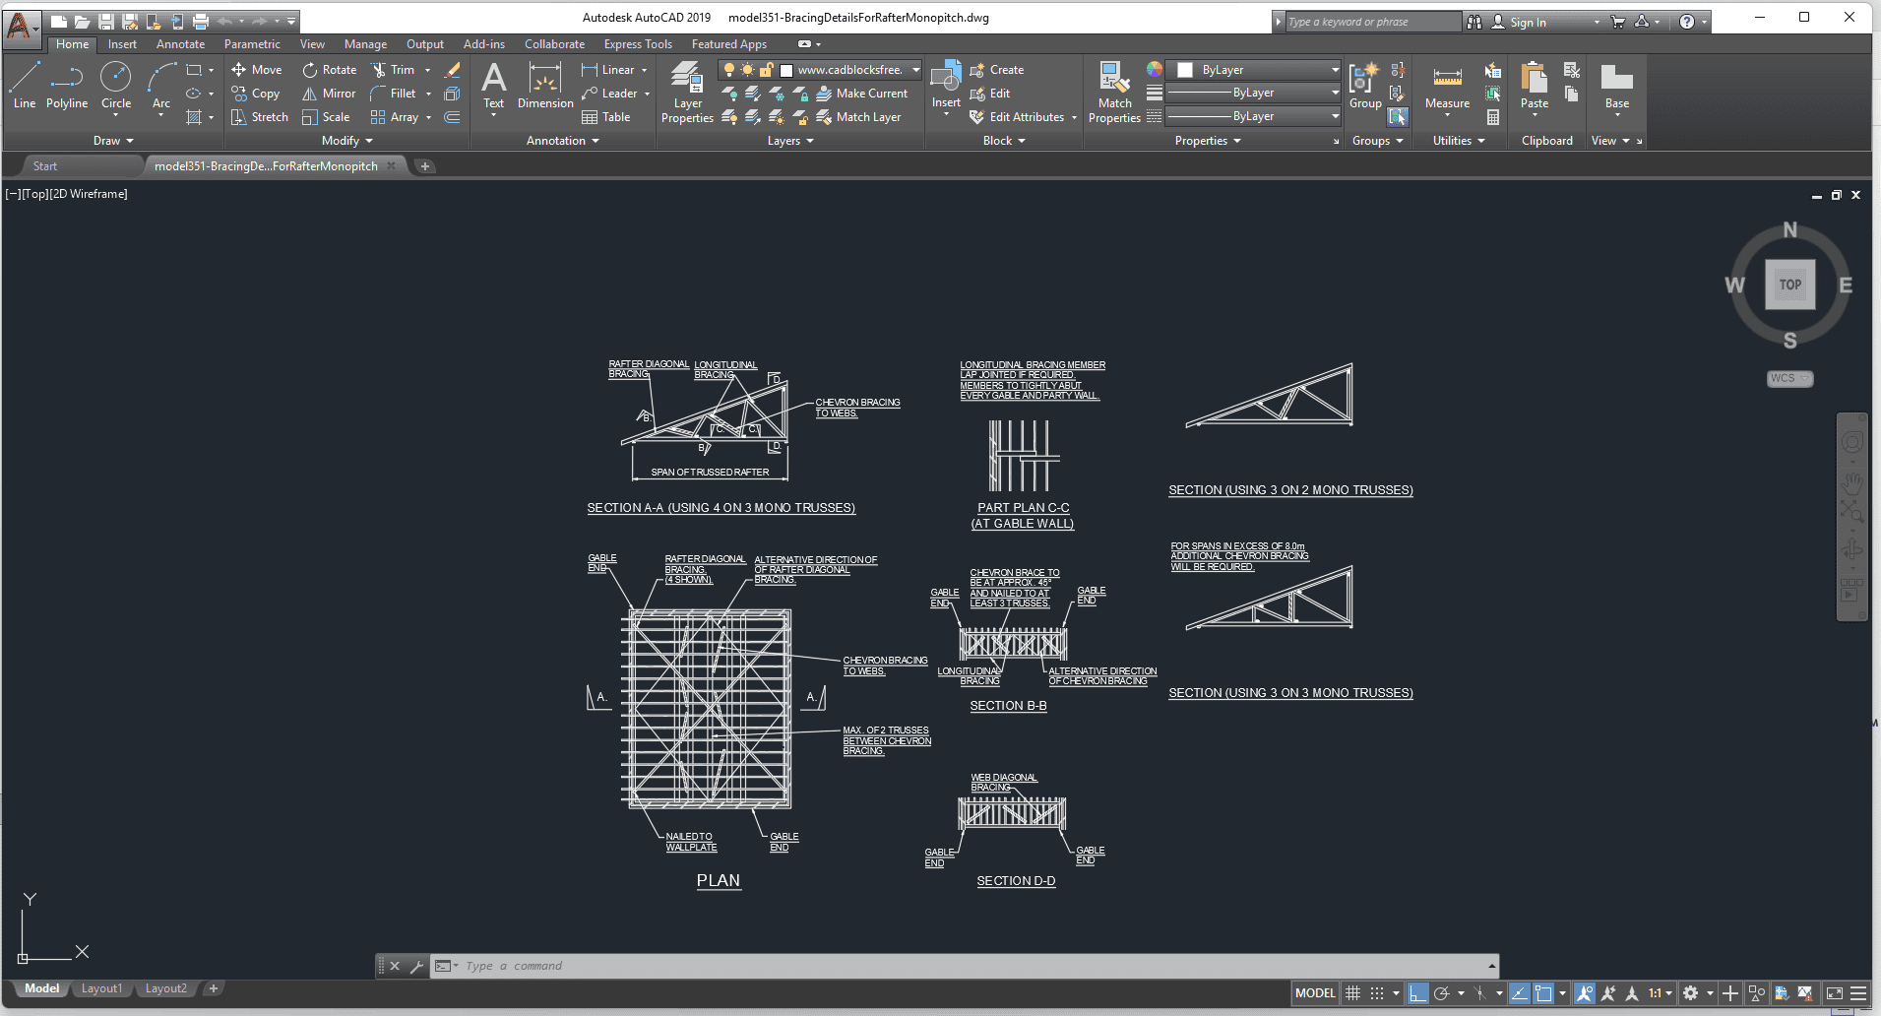
Task: Click the Match Properties icon
Action: (1114, 93)
